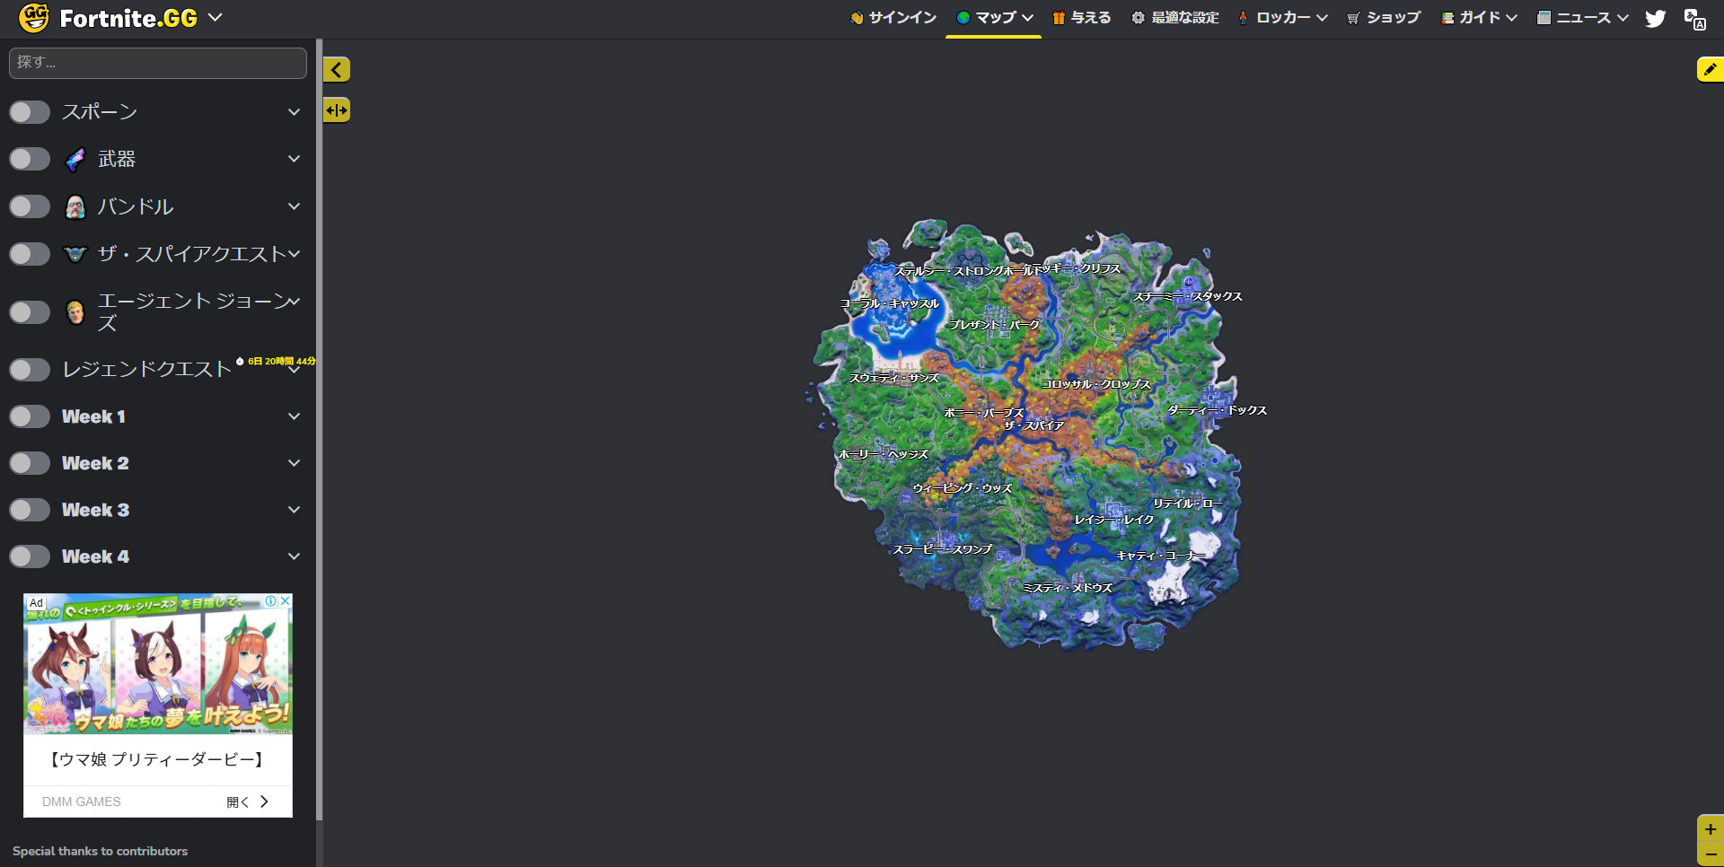1724x867 pixels.
Task: Close the ad with X icon
Action: click(x=285, y=601)
